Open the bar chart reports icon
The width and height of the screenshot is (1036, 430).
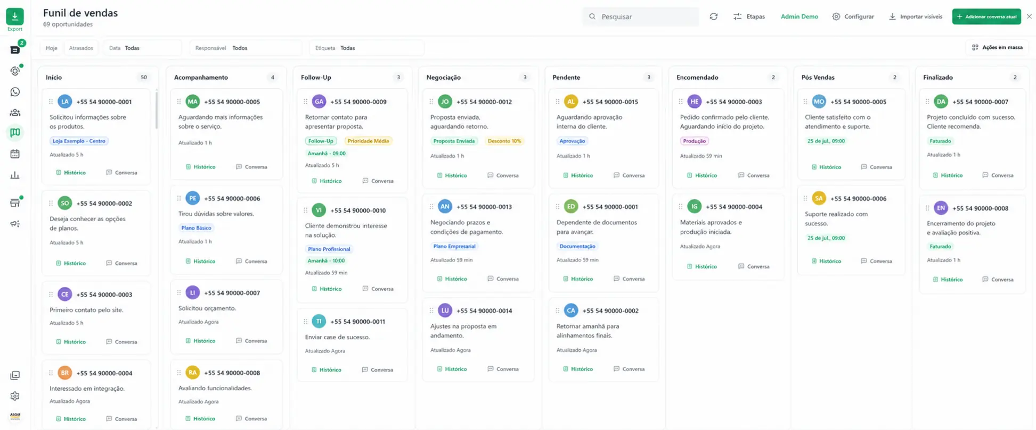point(15,175)
